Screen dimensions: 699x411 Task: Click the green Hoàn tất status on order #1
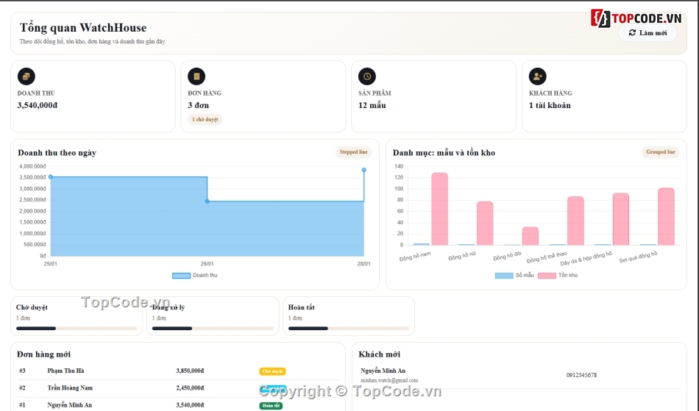271,406
